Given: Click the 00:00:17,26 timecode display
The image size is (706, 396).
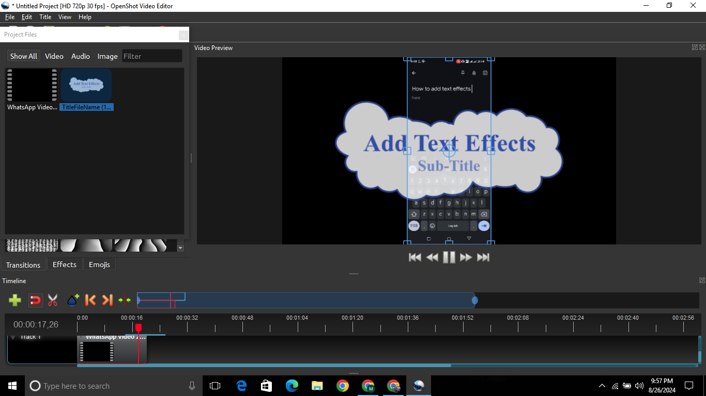Looking at the screenshot, I should 36,325.
